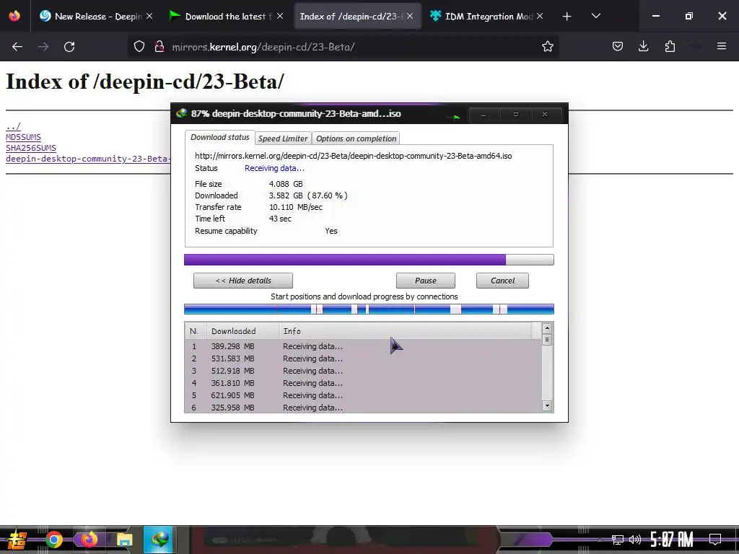This screenshot has height=554, width=739.
Task: Open Options on completion tab
Action: coord(356,138)
